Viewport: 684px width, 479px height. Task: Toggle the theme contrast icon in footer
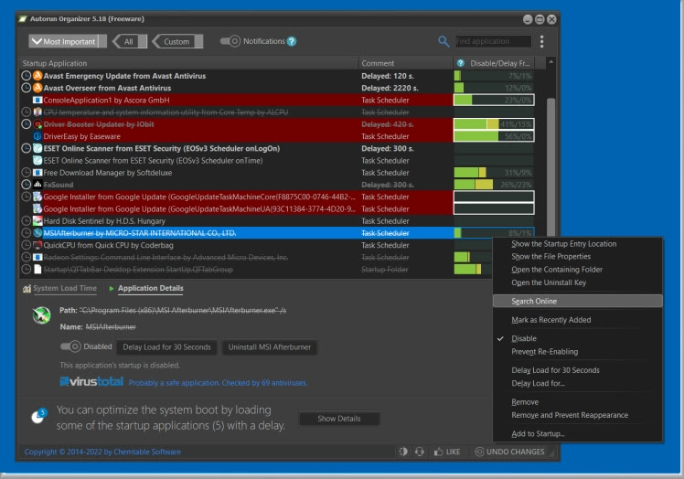[403, 452]
